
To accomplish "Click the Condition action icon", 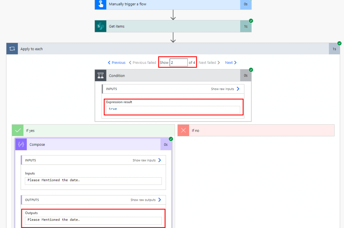I will [100, 76].
